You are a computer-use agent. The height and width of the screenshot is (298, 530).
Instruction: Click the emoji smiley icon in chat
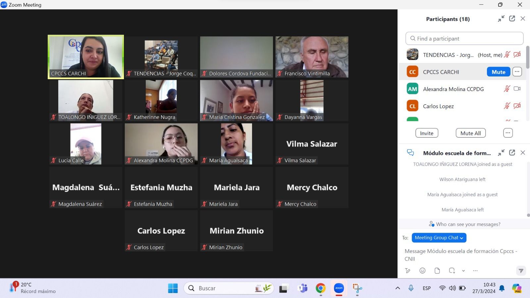pos(422,271)
